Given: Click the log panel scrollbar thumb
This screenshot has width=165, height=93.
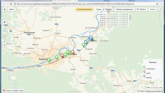Looking at the screenshot, I should [130, 18].
